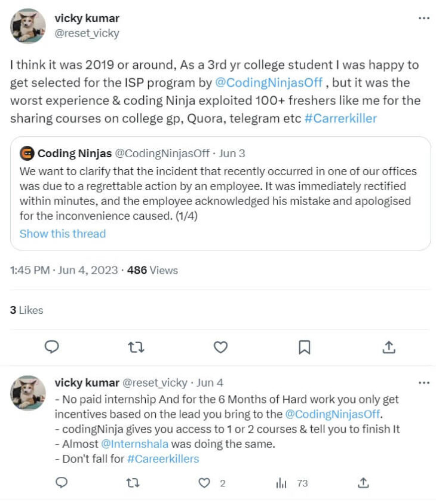
Task: Open the more options menu on main tweet
Action: [425, 19]
